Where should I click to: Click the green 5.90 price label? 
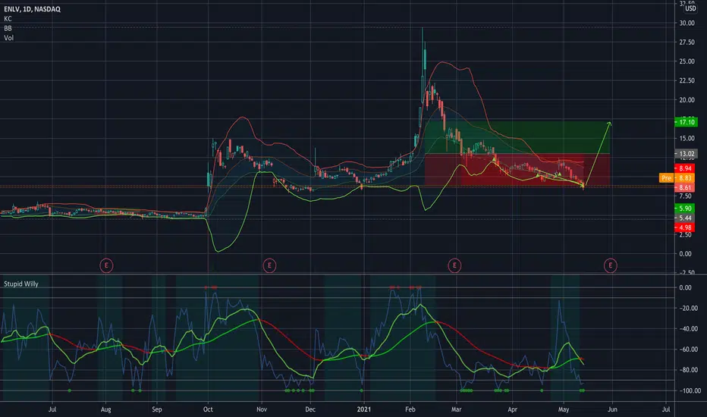(x=685, y=208)
